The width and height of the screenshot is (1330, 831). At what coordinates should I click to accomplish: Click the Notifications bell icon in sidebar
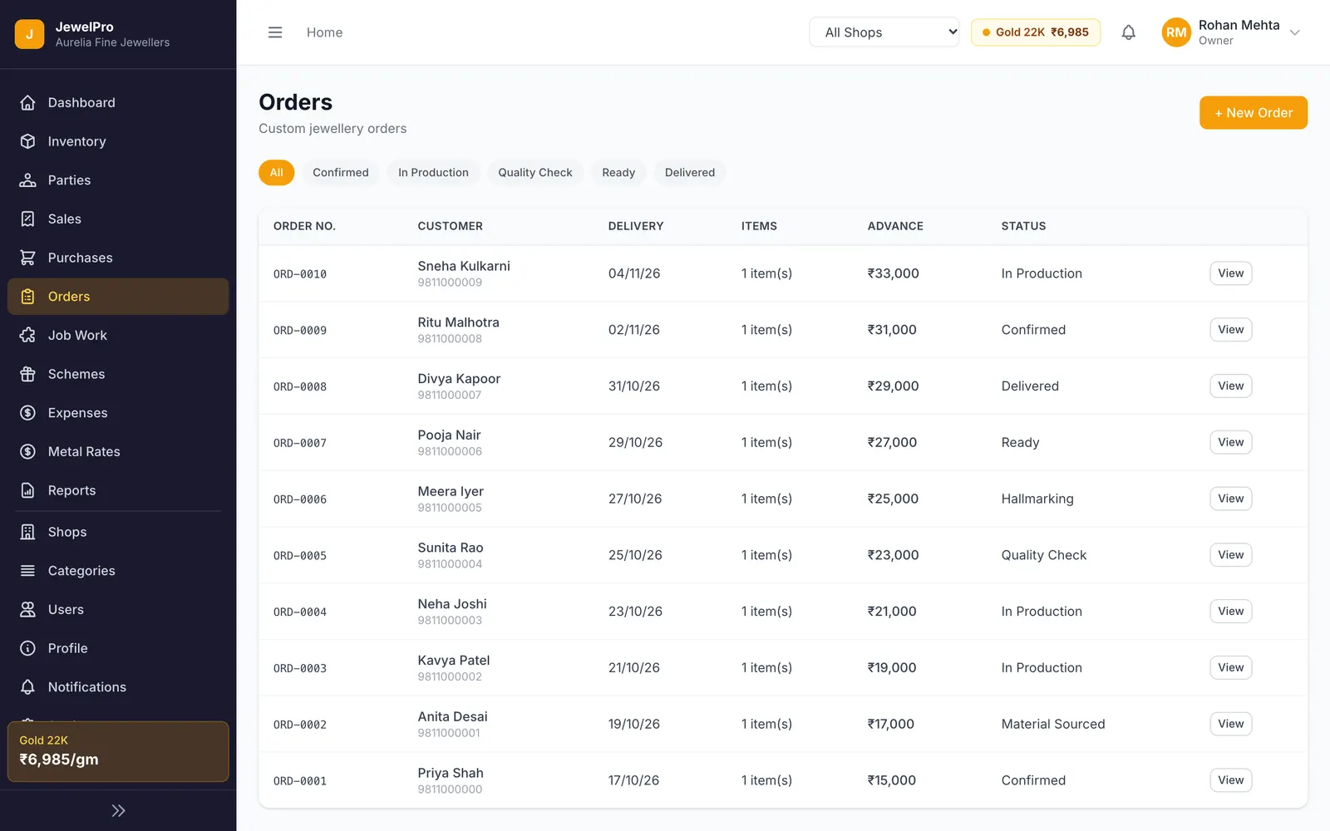click(27, 687)
